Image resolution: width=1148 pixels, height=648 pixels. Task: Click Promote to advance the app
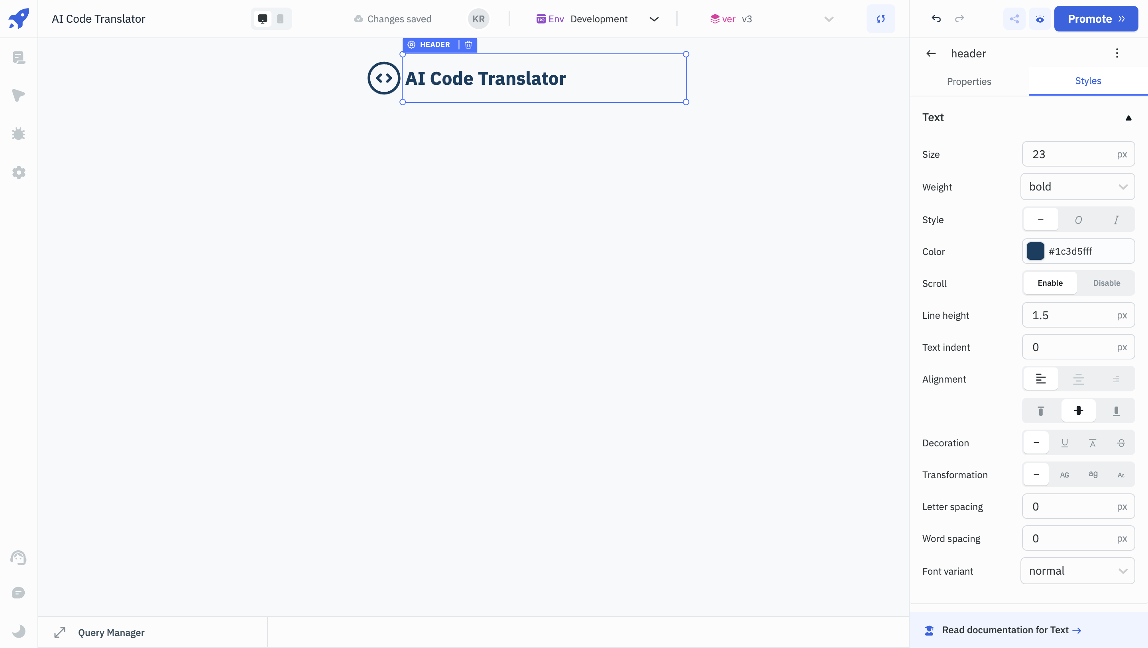pos(1096,19)
